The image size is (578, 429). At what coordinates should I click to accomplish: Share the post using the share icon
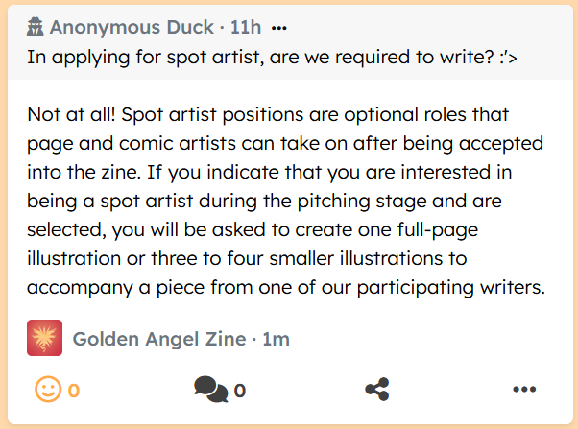point(377,390)
